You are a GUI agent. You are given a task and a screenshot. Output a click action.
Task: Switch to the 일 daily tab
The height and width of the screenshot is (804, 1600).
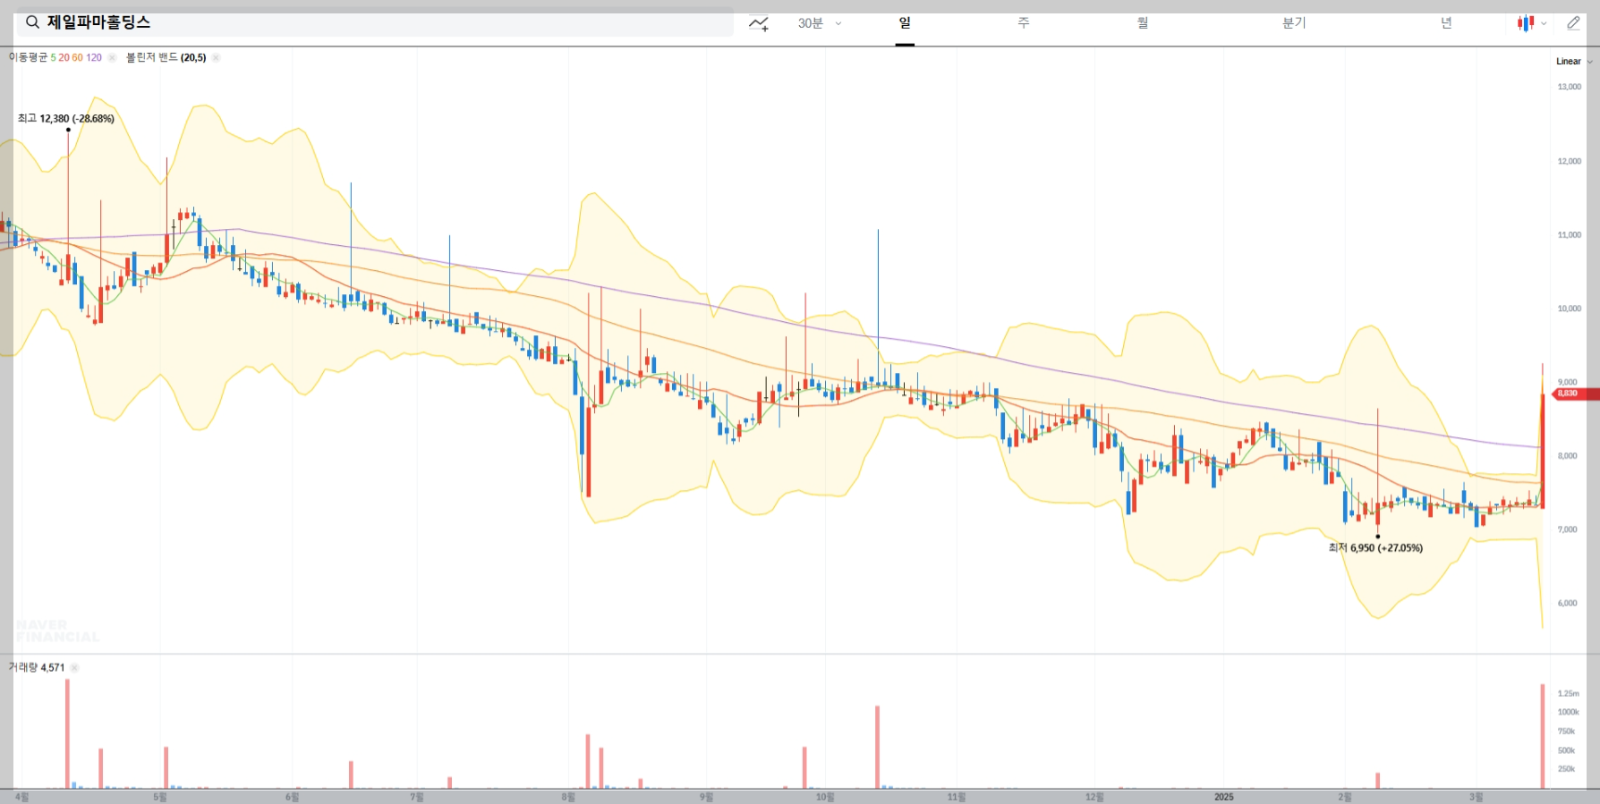pyautogui.click(x=905, y=23)
